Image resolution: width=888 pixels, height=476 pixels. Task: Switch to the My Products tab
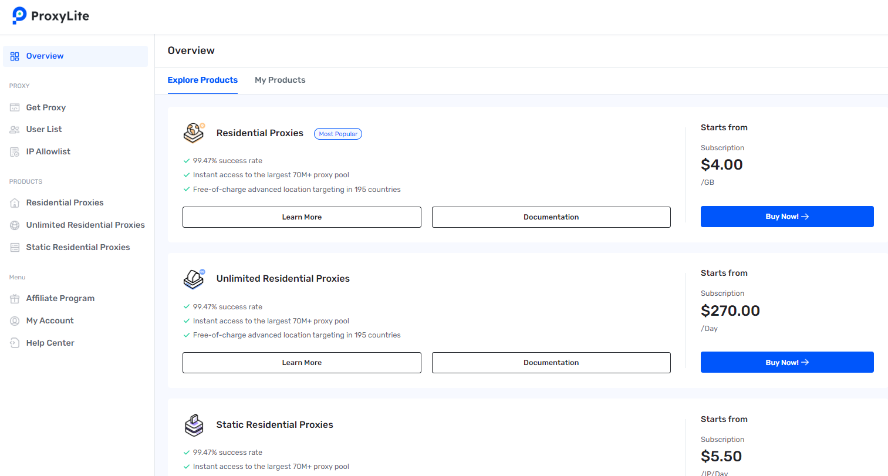(280, 80)
